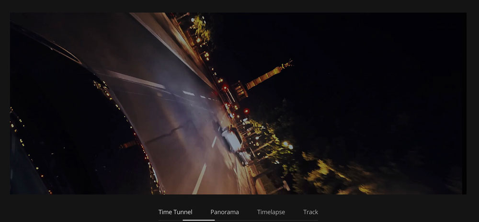View the Timelapse feature demo

(271, 212)
